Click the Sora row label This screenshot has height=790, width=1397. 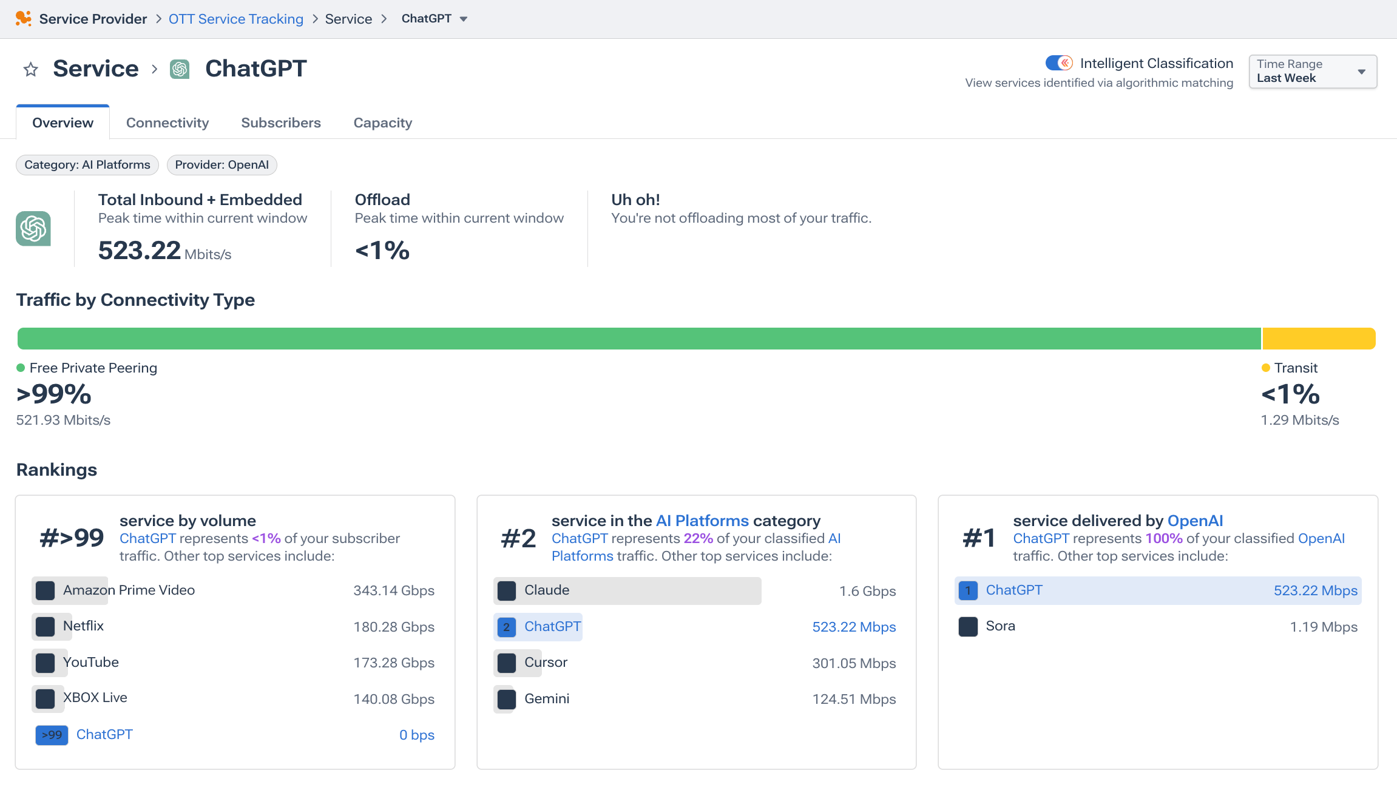[x=1000, y=626]
